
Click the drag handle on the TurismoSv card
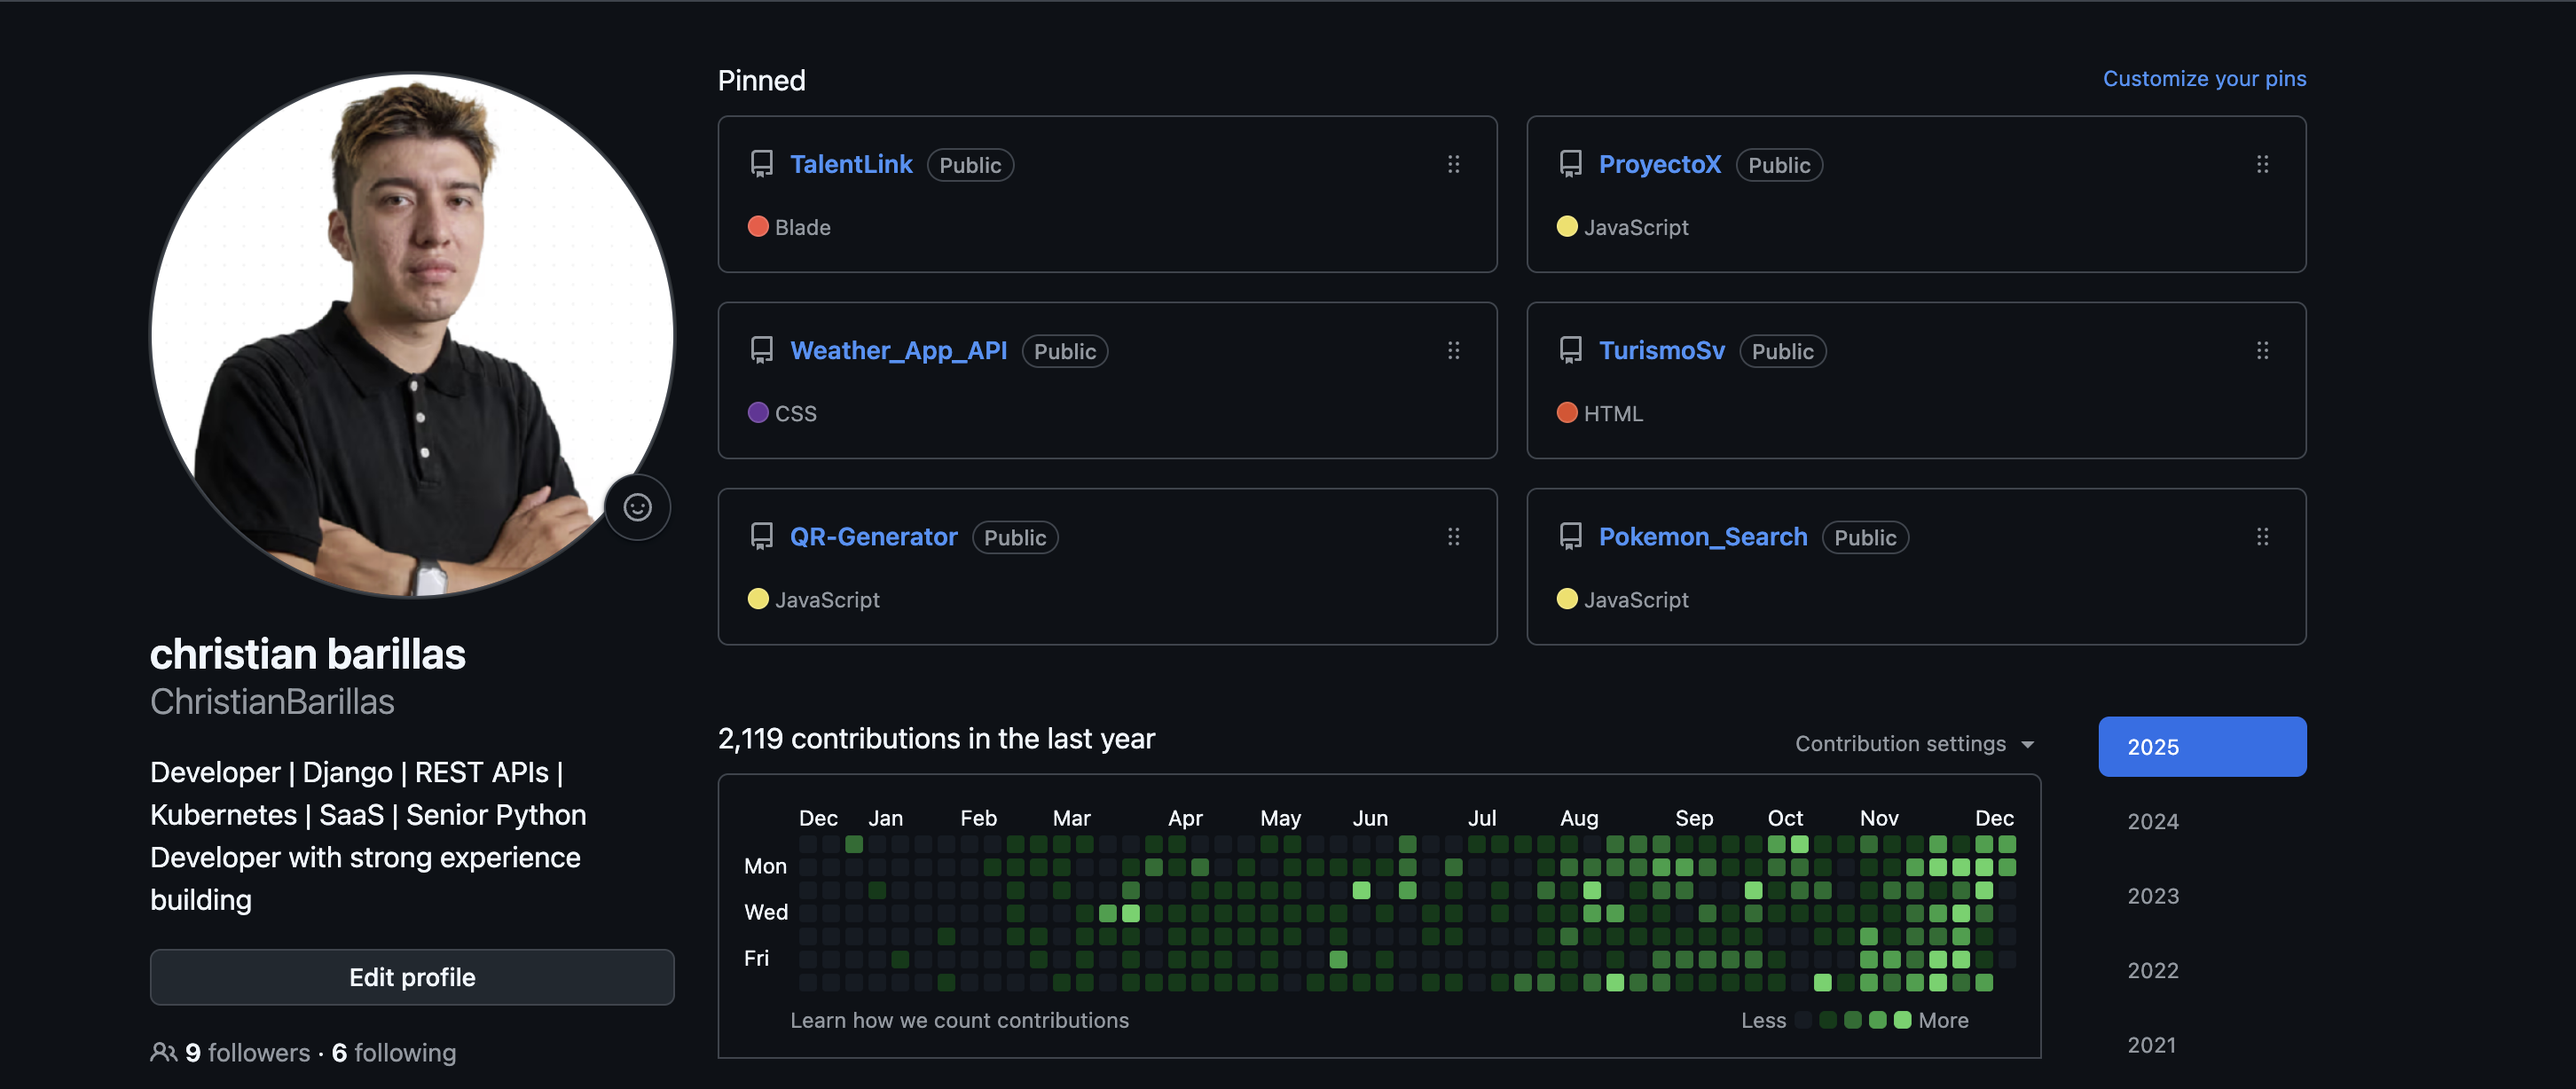2263,350
